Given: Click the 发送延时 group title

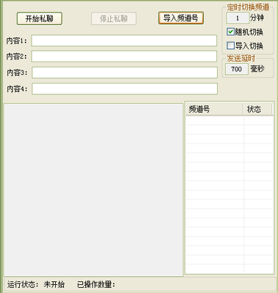Looking at the screenshot, I should 241,59.
